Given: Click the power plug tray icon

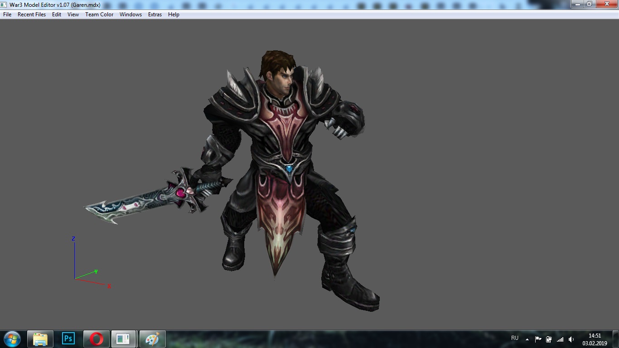Looking at the screenshot, I should (x=549, y=339).
